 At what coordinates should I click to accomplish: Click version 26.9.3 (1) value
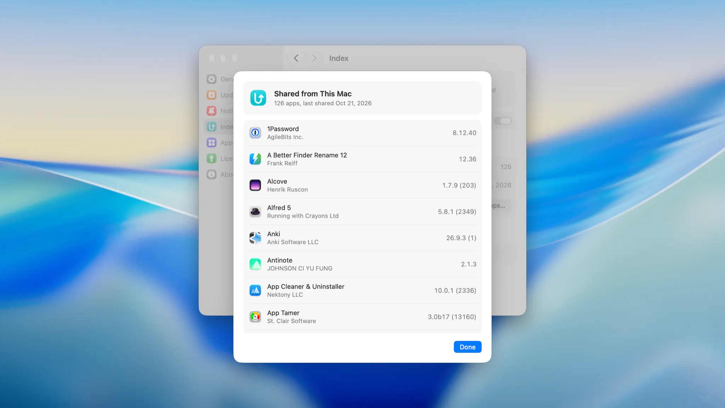click(461, 238)
